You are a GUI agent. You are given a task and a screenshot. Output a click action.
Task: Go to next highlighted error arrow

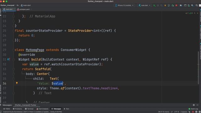tap(198, 13)
